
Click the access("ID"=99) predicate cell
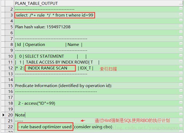coord(37,103)
